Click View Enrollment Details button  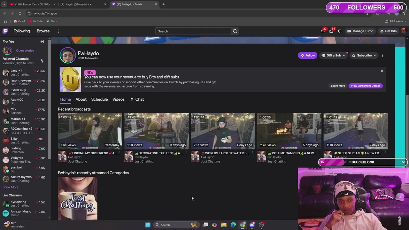[366, 86]
